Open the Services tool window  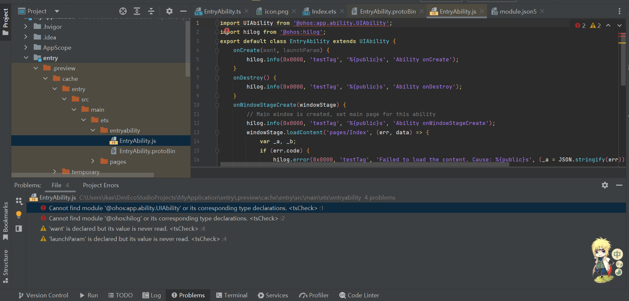(273, 295)
